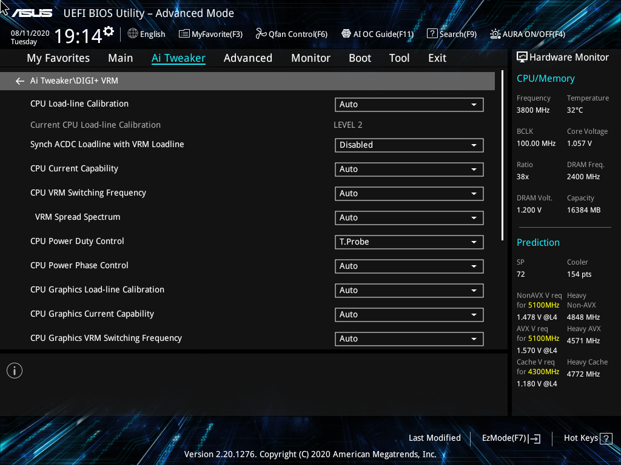Image resolution: width=621 pixels, height=465 pixels.
Task: Click the LEVEL 2 value
Action: coord(347,125)
